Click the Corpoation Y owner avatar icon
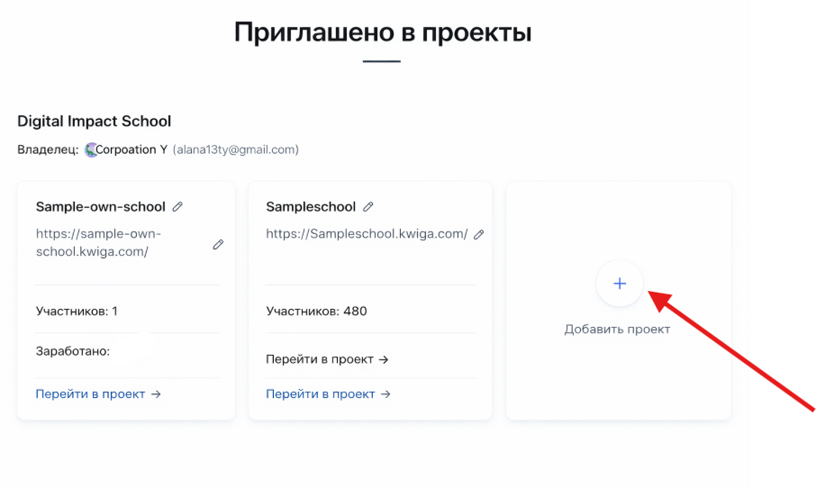 [x=91, y=150]
